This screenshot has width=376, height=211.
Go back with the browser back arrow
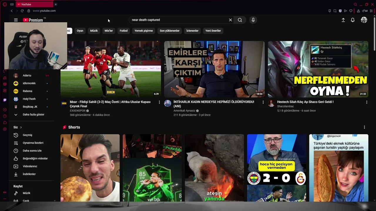pyautogui.click(x=12, y=11)
